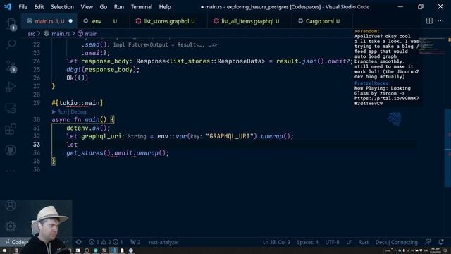The width and height of the screenshot is (451, 254).
Task: Click the VS Code logo in the title bar
Action: click(8, 6)
